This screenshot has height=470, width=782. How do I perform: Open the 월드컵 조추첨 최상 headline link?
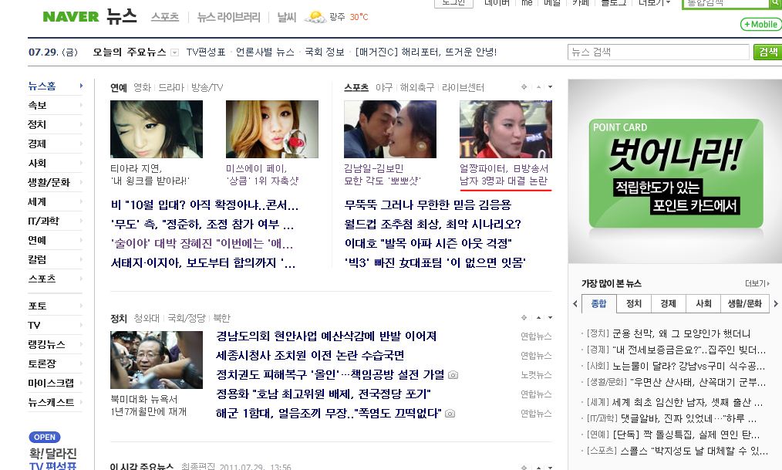point(433,225)
